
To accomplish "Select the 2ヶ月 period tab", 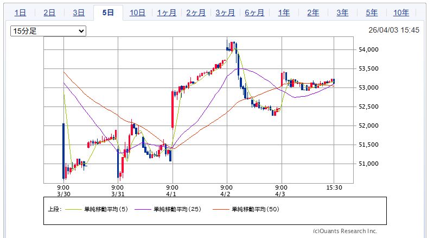I will [196, 12].
